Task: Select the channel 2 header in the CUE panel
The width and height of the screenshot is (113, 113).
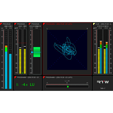Action: click(105, 26)
